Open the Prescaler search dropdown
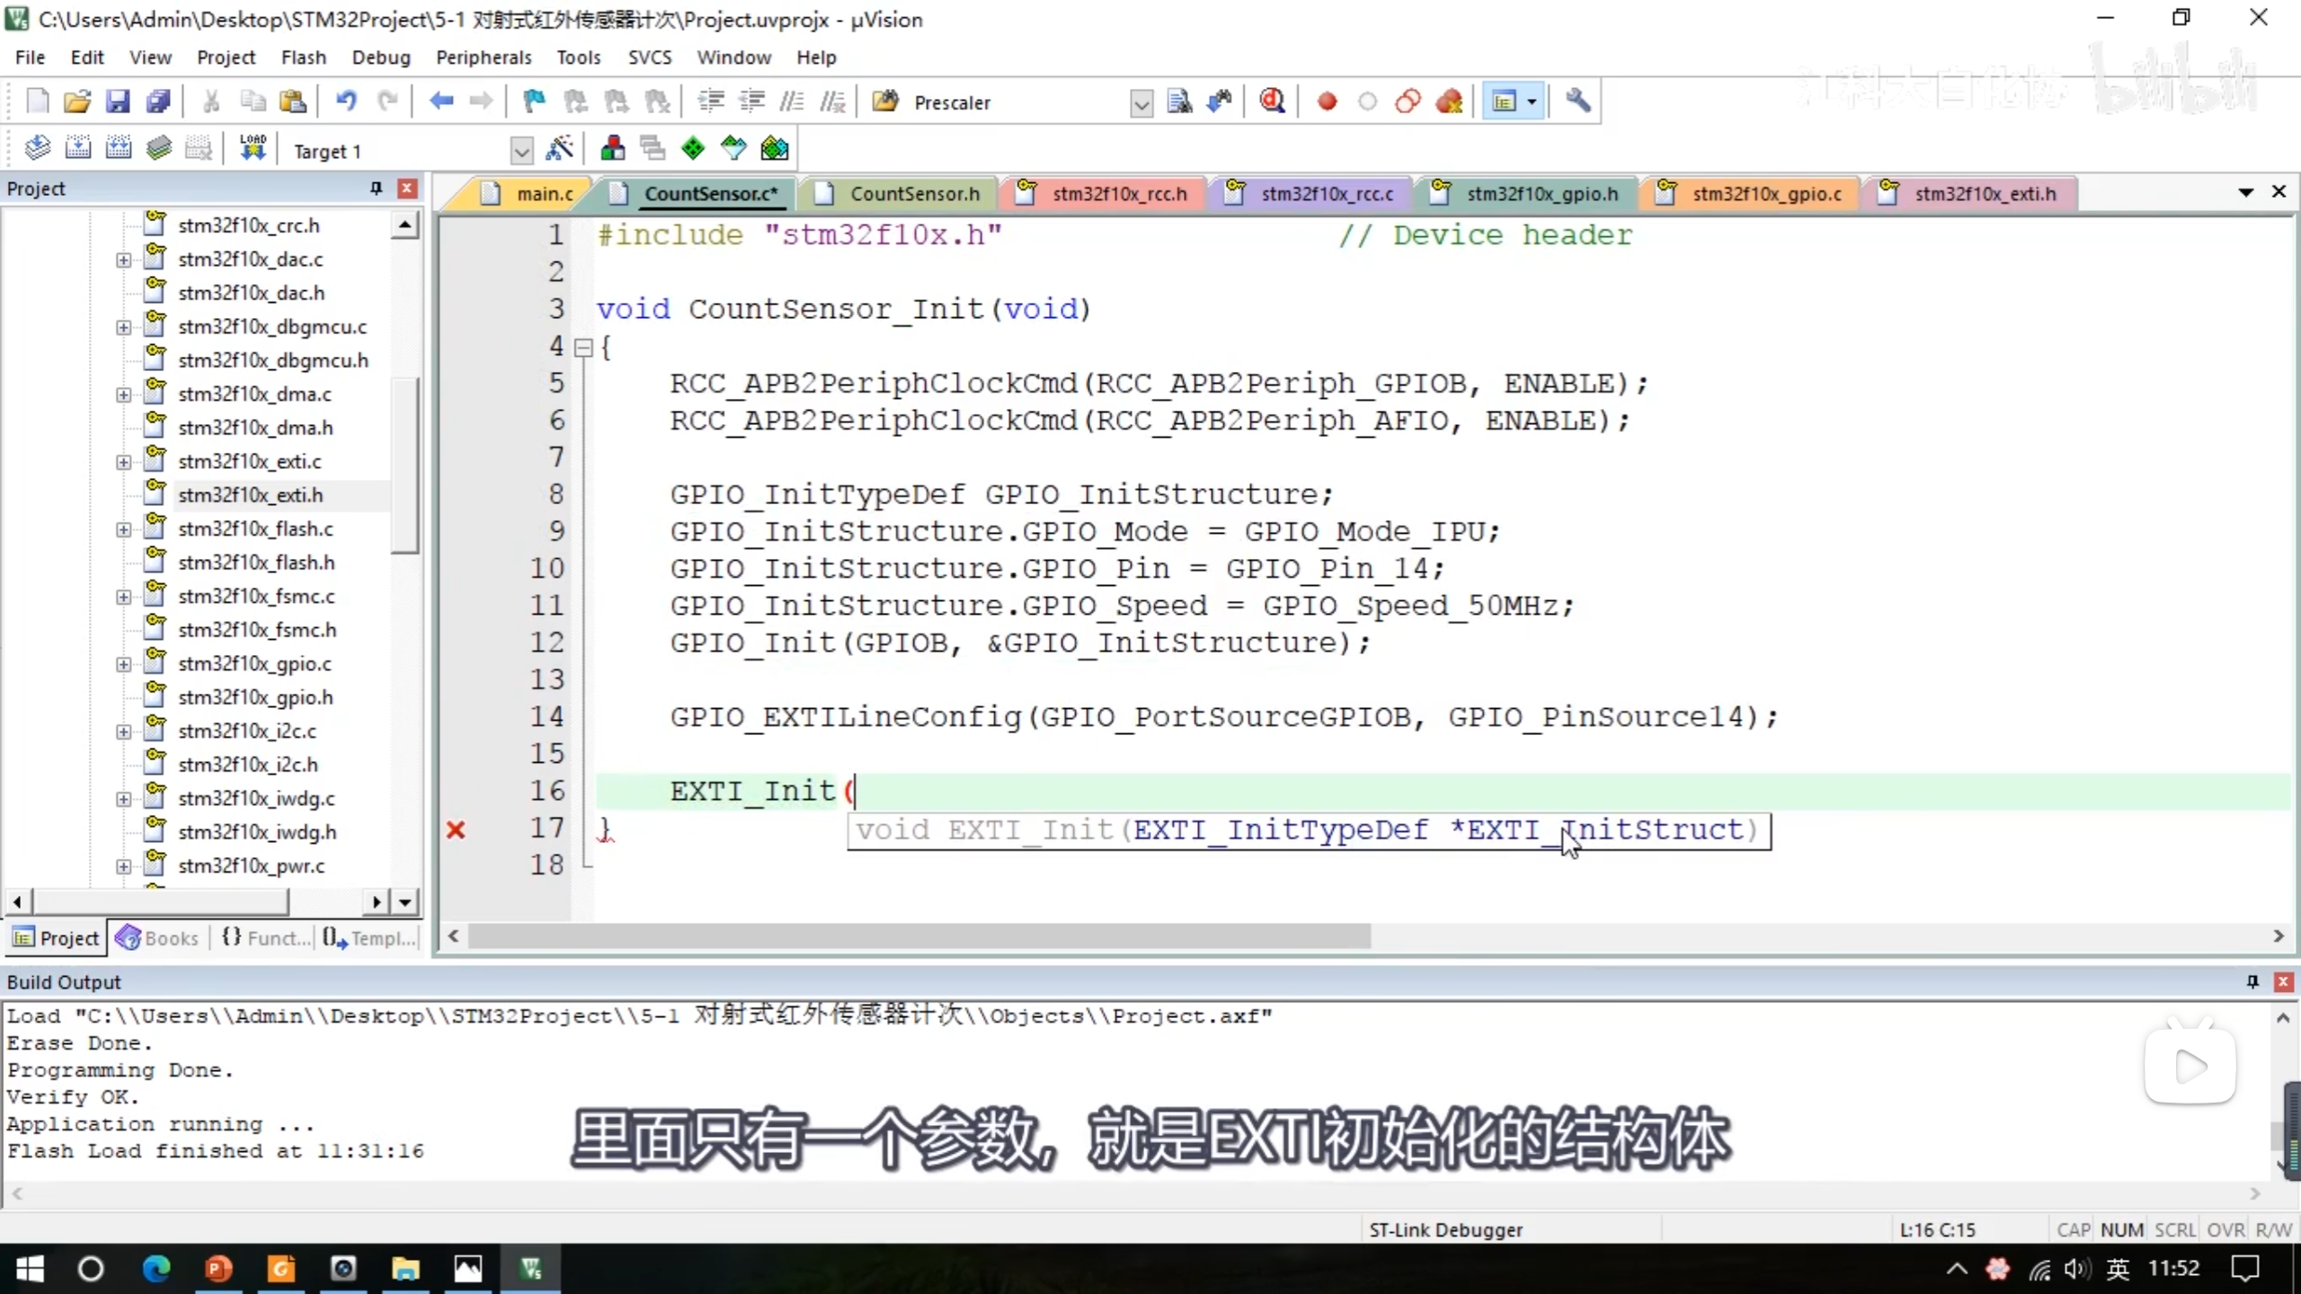 [1141, 103]
